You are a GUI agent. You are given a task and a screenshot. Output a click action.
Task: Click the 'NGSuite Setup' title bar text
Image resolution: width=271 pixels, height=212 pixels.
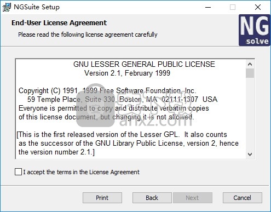pyautogui.click(x=37, y=7)
